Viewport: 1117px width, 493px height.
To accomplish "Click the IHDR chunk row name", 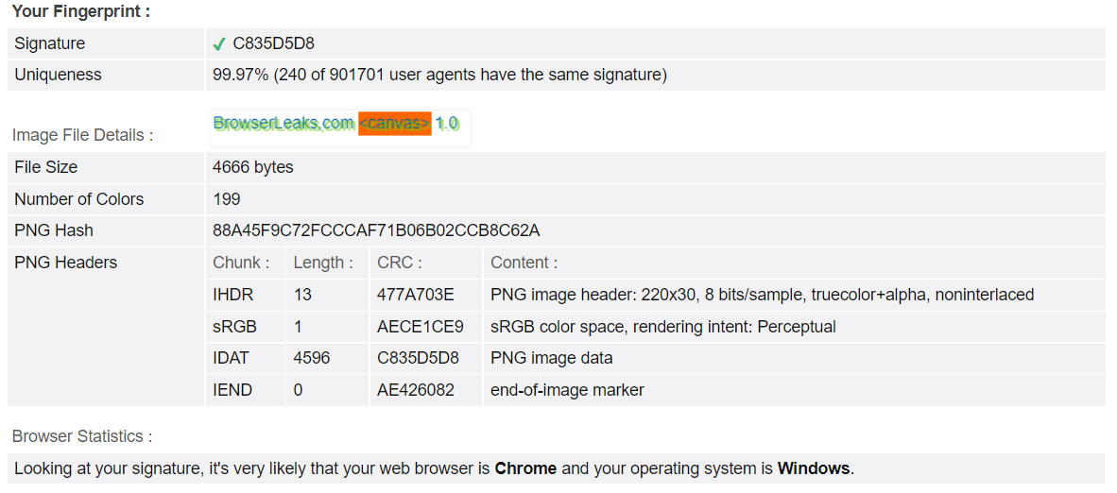I will [233, 295].
